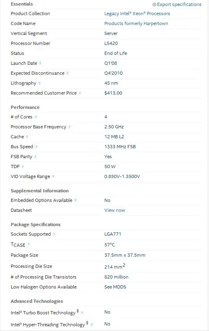The width and height of the screenshot is (209, 331).
Task: Click the TCASE info icon
Action: (29, 244)
